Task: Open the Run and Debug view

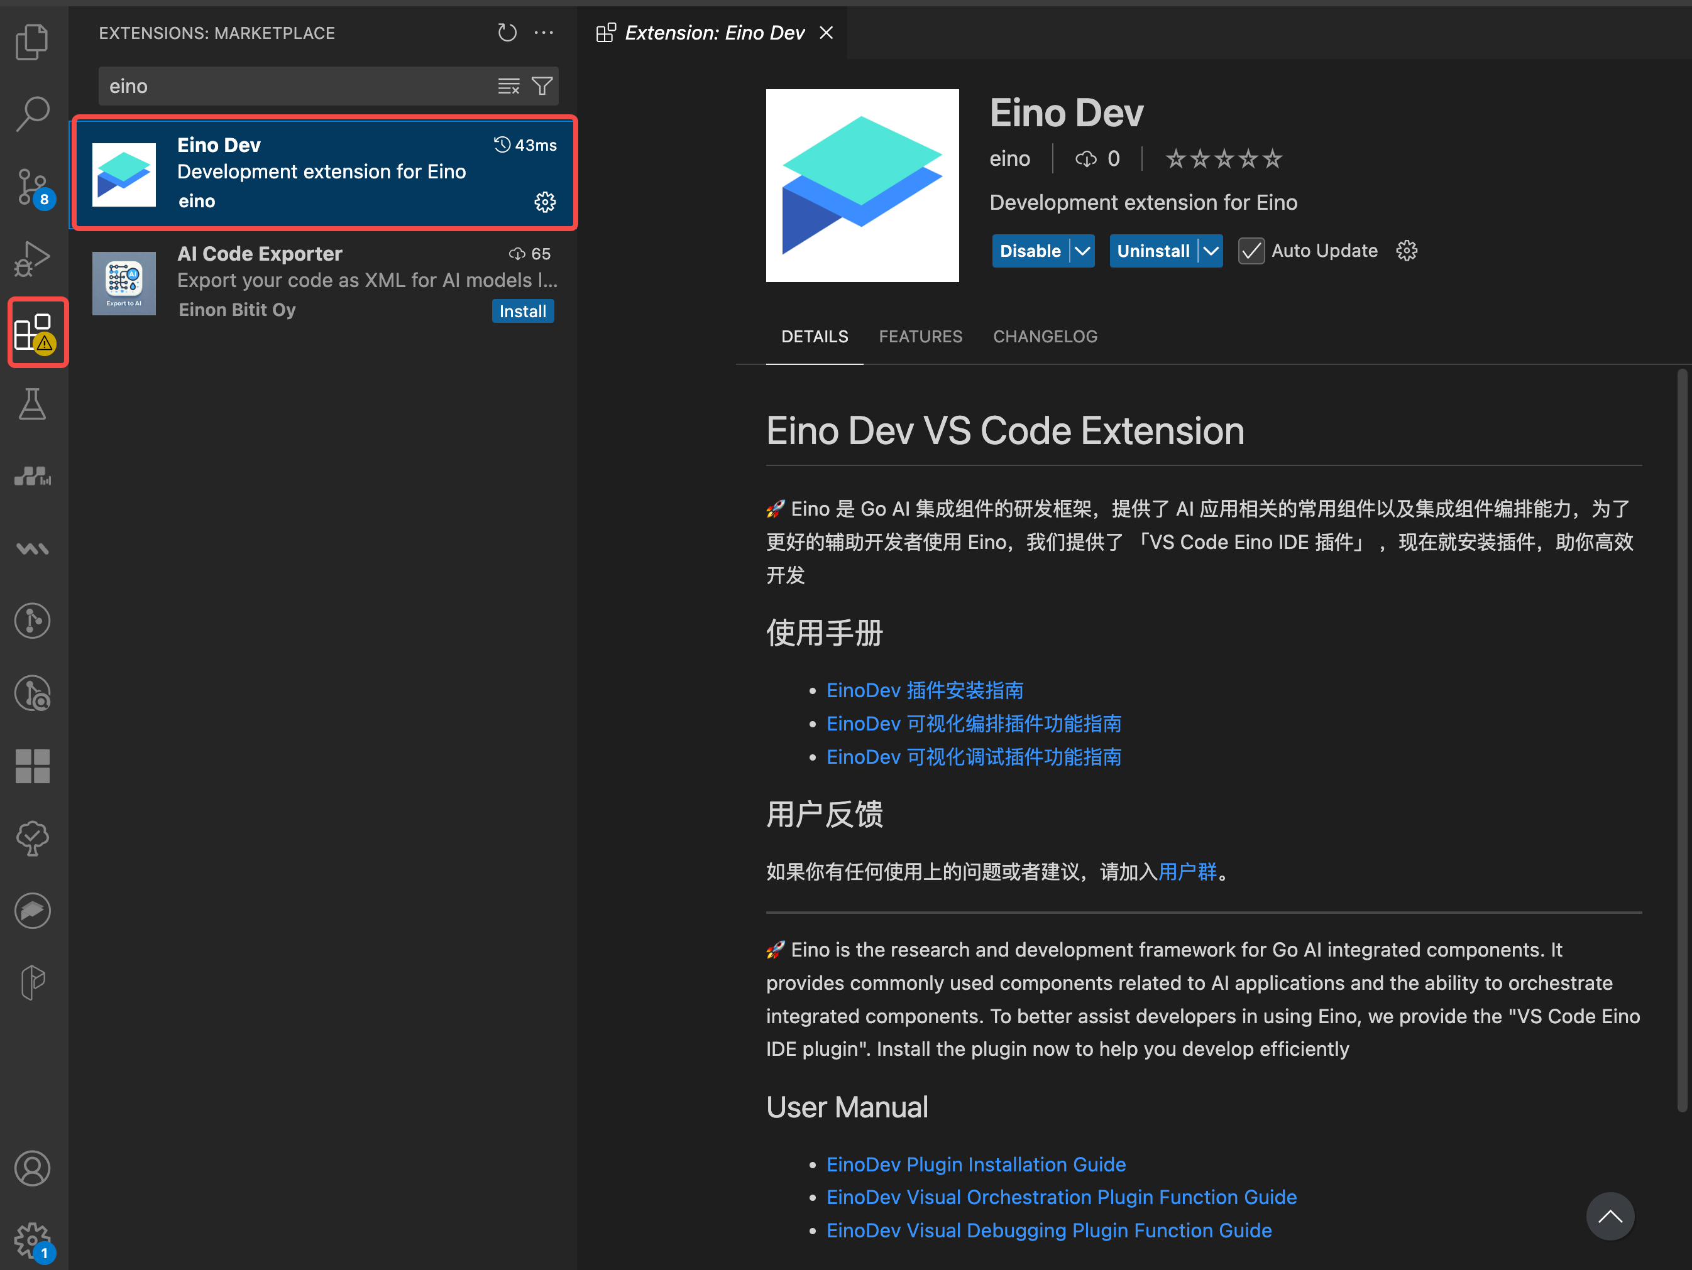Action: 32,258
